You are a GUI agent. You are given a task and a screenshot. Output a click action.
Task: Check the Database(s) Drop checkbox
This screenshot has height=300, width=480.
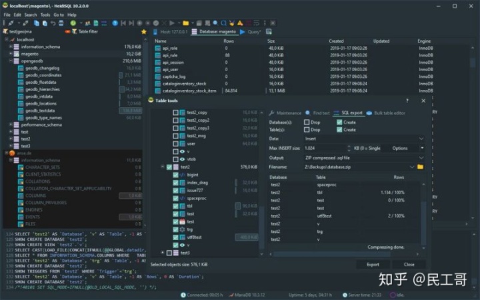pos(307,122)
